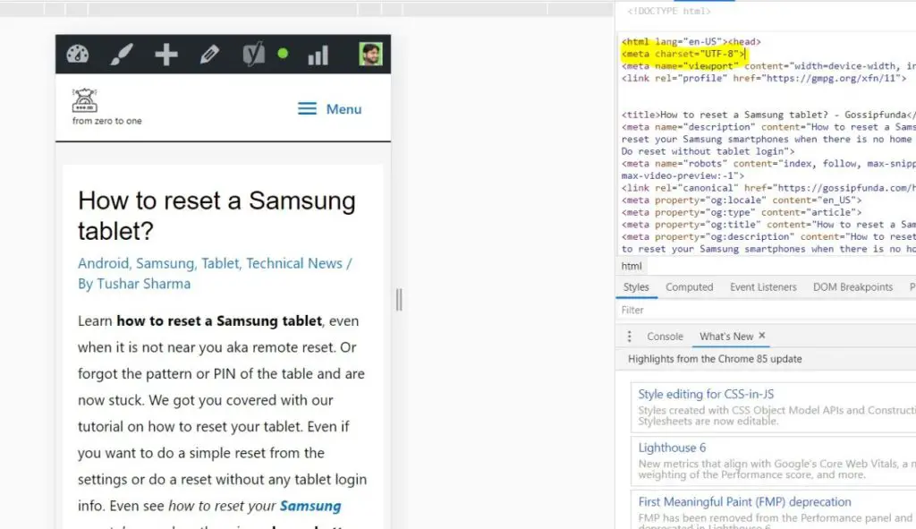Follow the bold Samsung link in the article
This screenshot has height=529, width=916.
coord(310,506)
